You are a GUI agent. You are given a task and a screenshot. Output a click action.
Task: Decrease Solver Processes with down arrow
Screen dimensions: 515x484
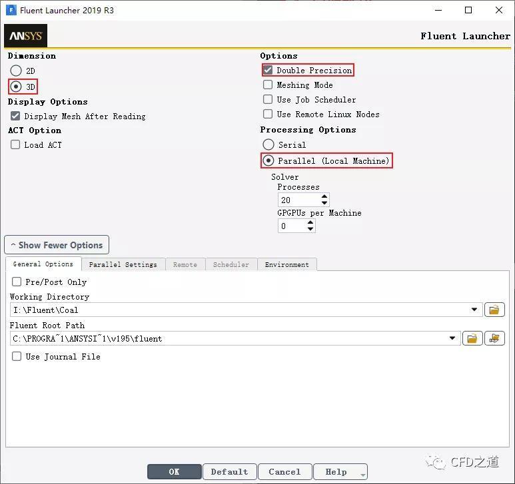pyautogui.click(x=324, y=203)
